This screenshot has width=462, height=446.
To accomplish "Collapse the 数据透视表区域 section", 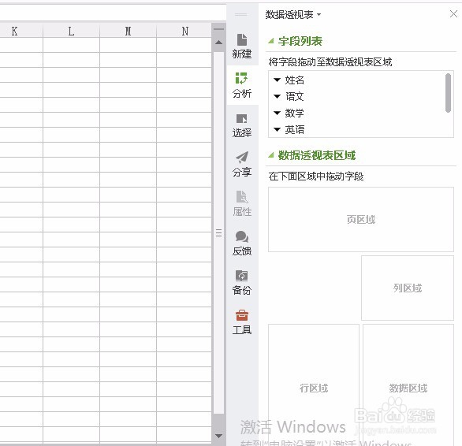I will tap(270, 155).
